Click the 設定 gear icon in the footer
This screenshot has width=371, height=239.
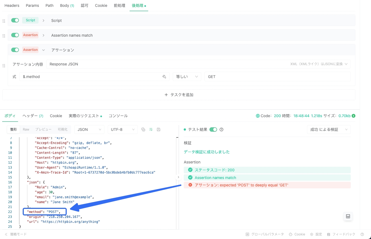pyautogui.click(x=312, y=234)
